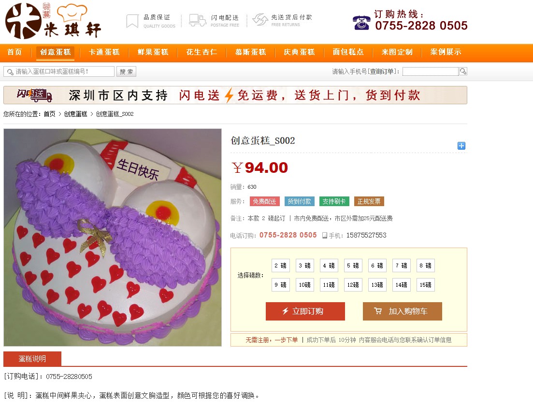Click the 米琪轩 logo
This screenshot has height=405, width=533.
pos(53,21)
